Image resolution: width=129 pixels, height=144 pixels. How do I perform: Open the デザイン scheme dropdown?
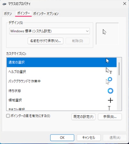[49, 31]
